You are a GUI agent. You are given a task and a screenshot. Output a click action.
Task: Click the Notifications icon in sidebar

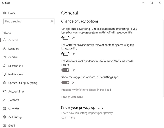pyautogui.click(x=4, y=74)
